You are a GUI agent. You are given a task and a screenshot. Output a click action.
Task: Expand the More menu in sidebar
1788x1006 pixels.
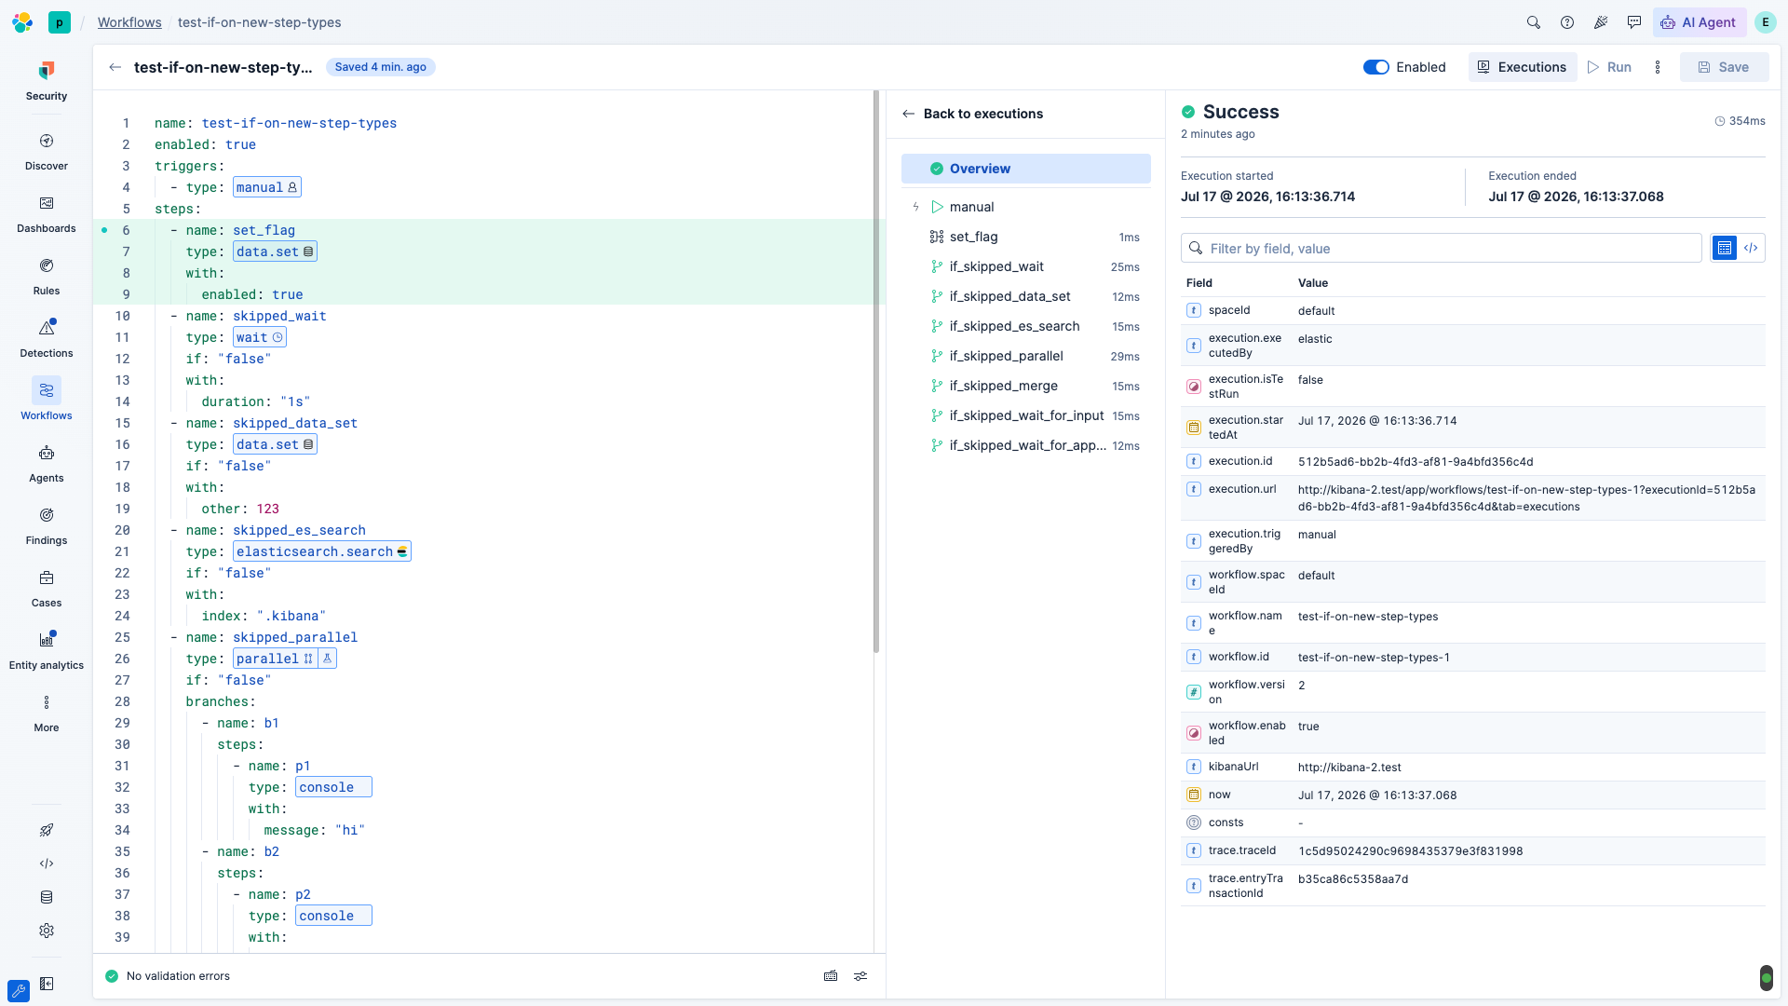coord(47,713)
